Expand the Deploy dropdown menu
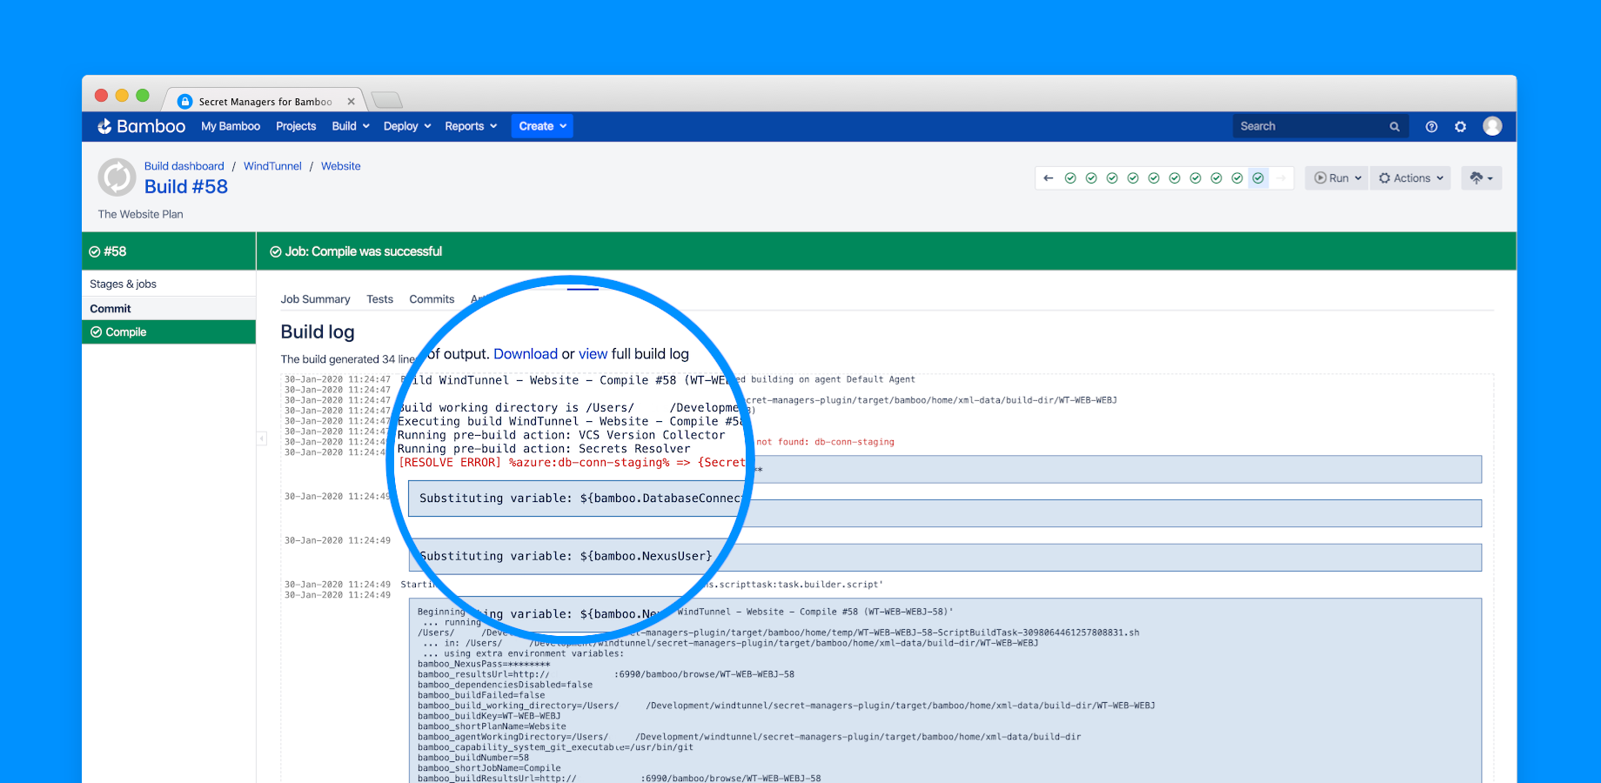This screenshot has height=783, width=1601. click(407, 126)
